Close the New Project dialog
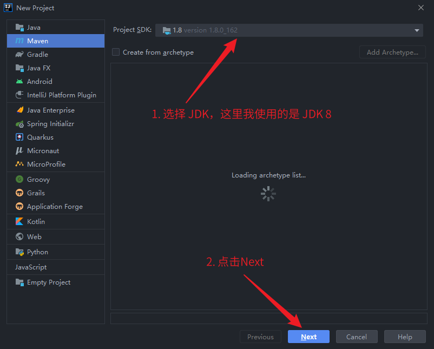The height and width of the screenshot is (349, 434). (x=421, y=8)
